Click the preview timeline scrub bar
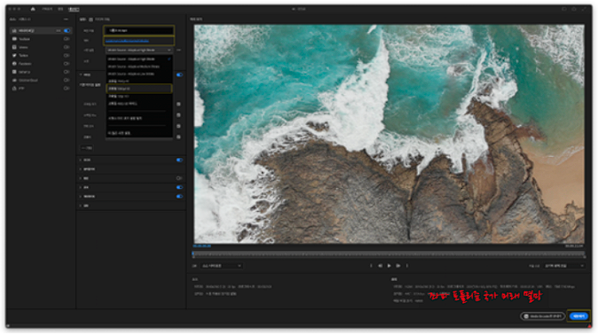 coord(389,253)
